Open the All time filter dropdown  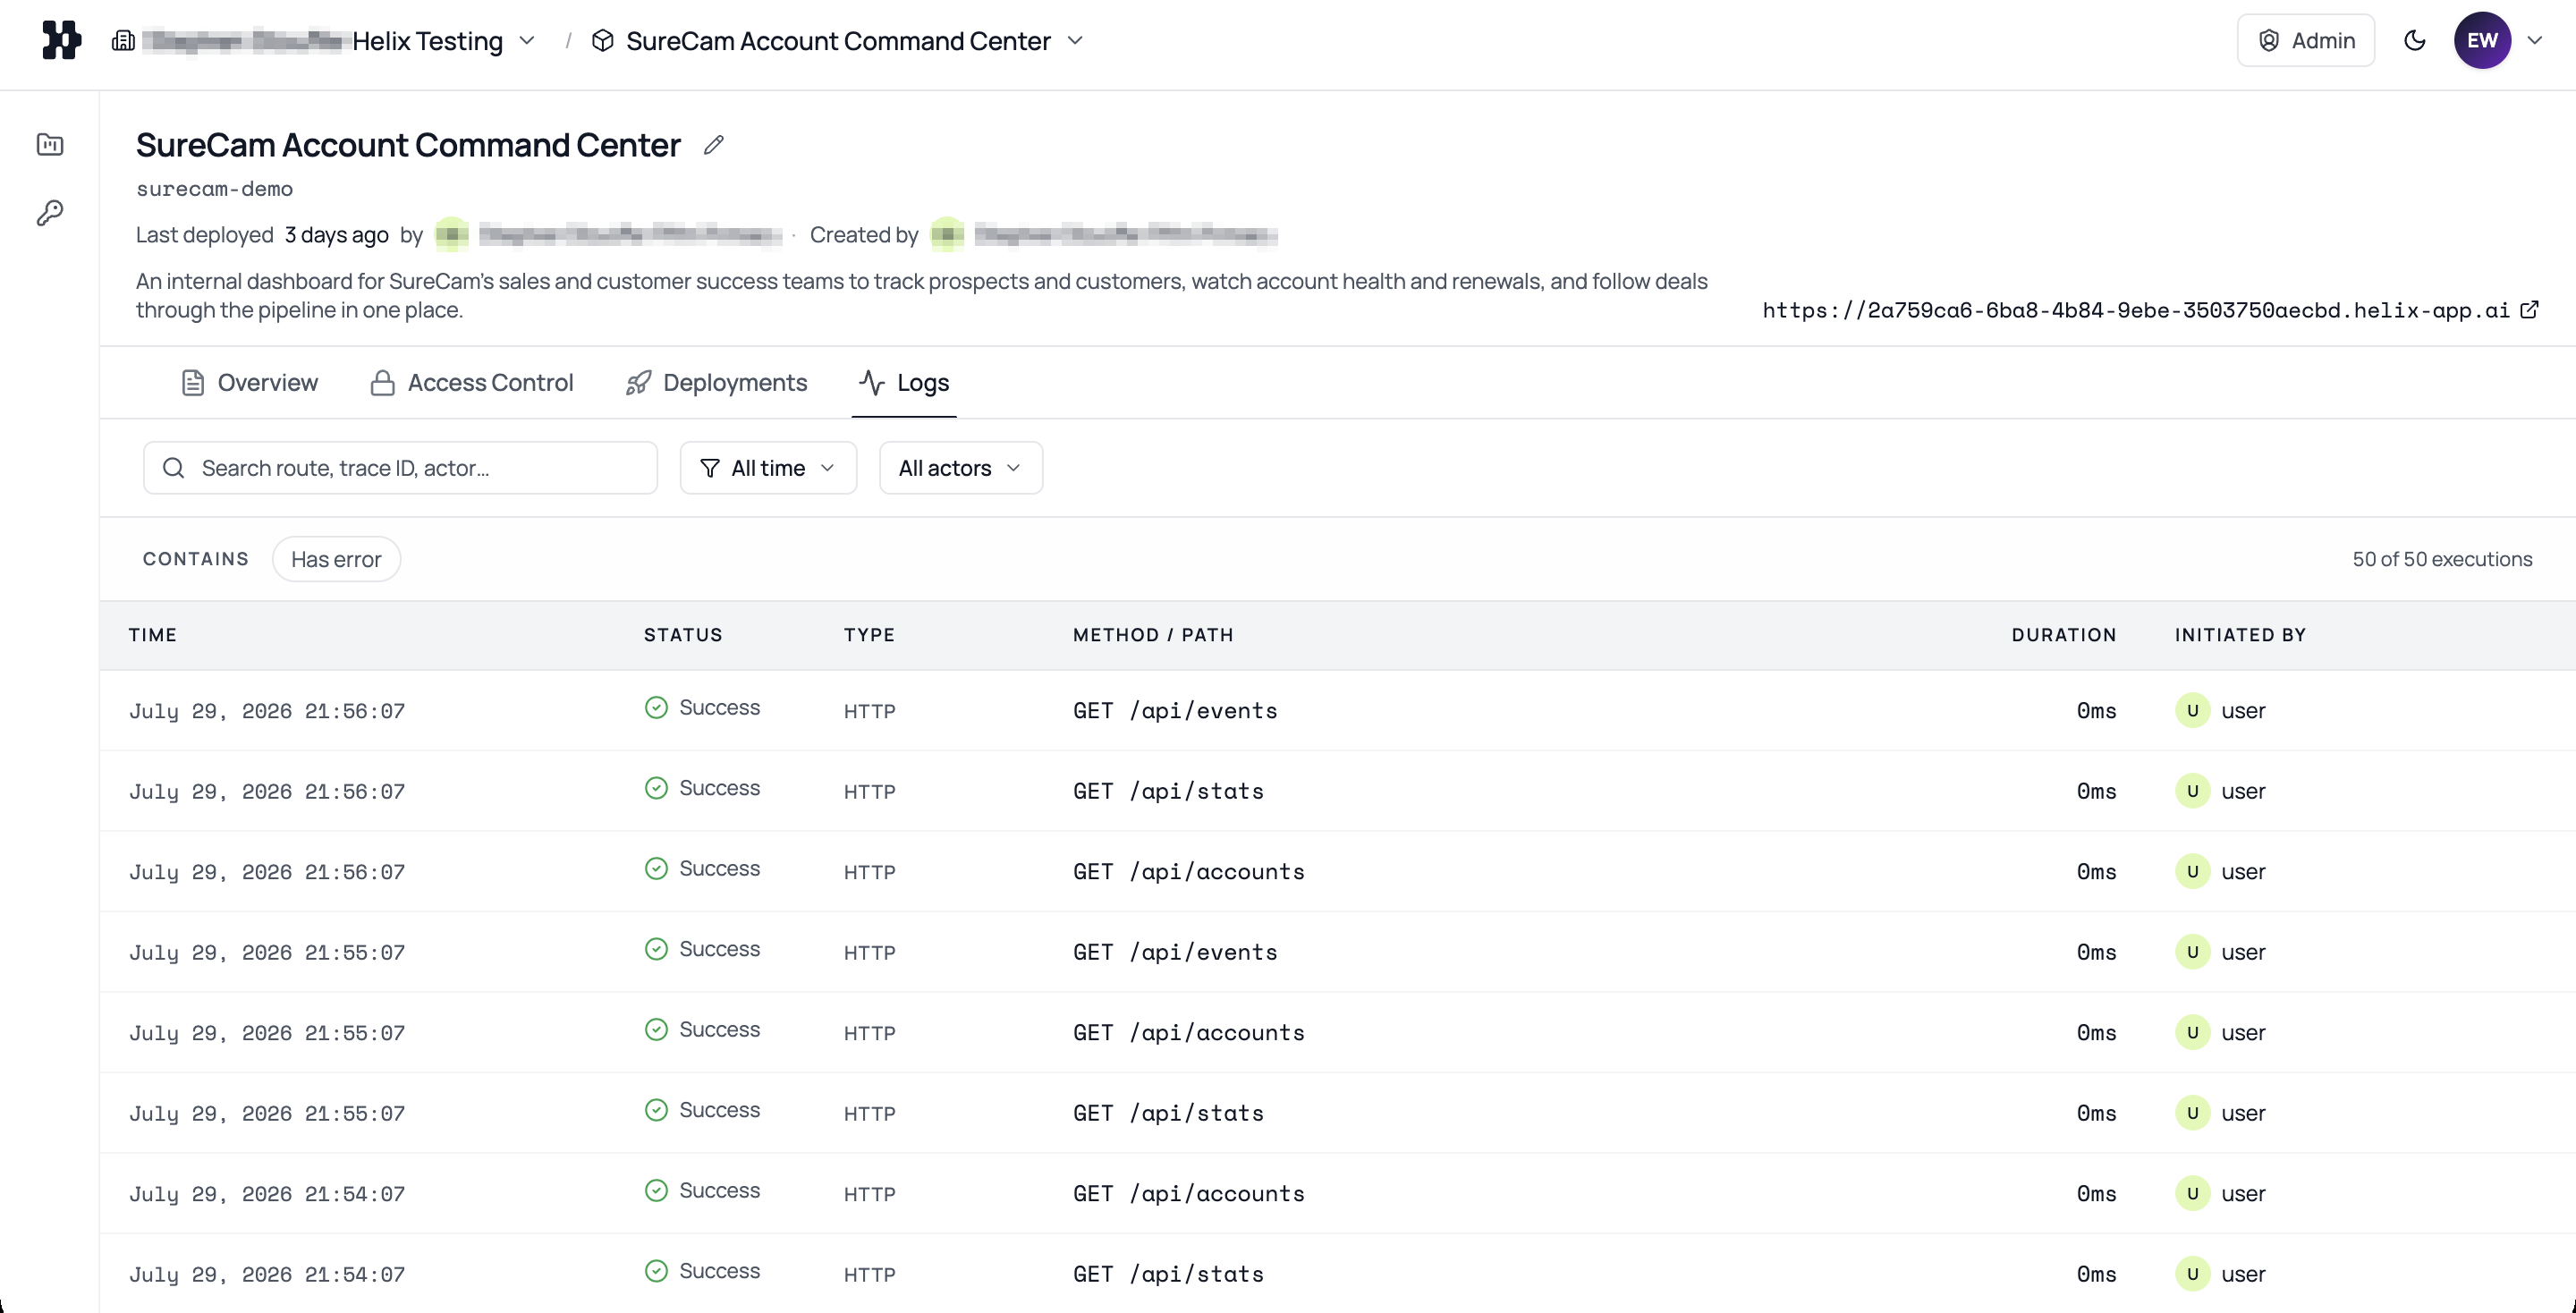[x=768, y=468]
